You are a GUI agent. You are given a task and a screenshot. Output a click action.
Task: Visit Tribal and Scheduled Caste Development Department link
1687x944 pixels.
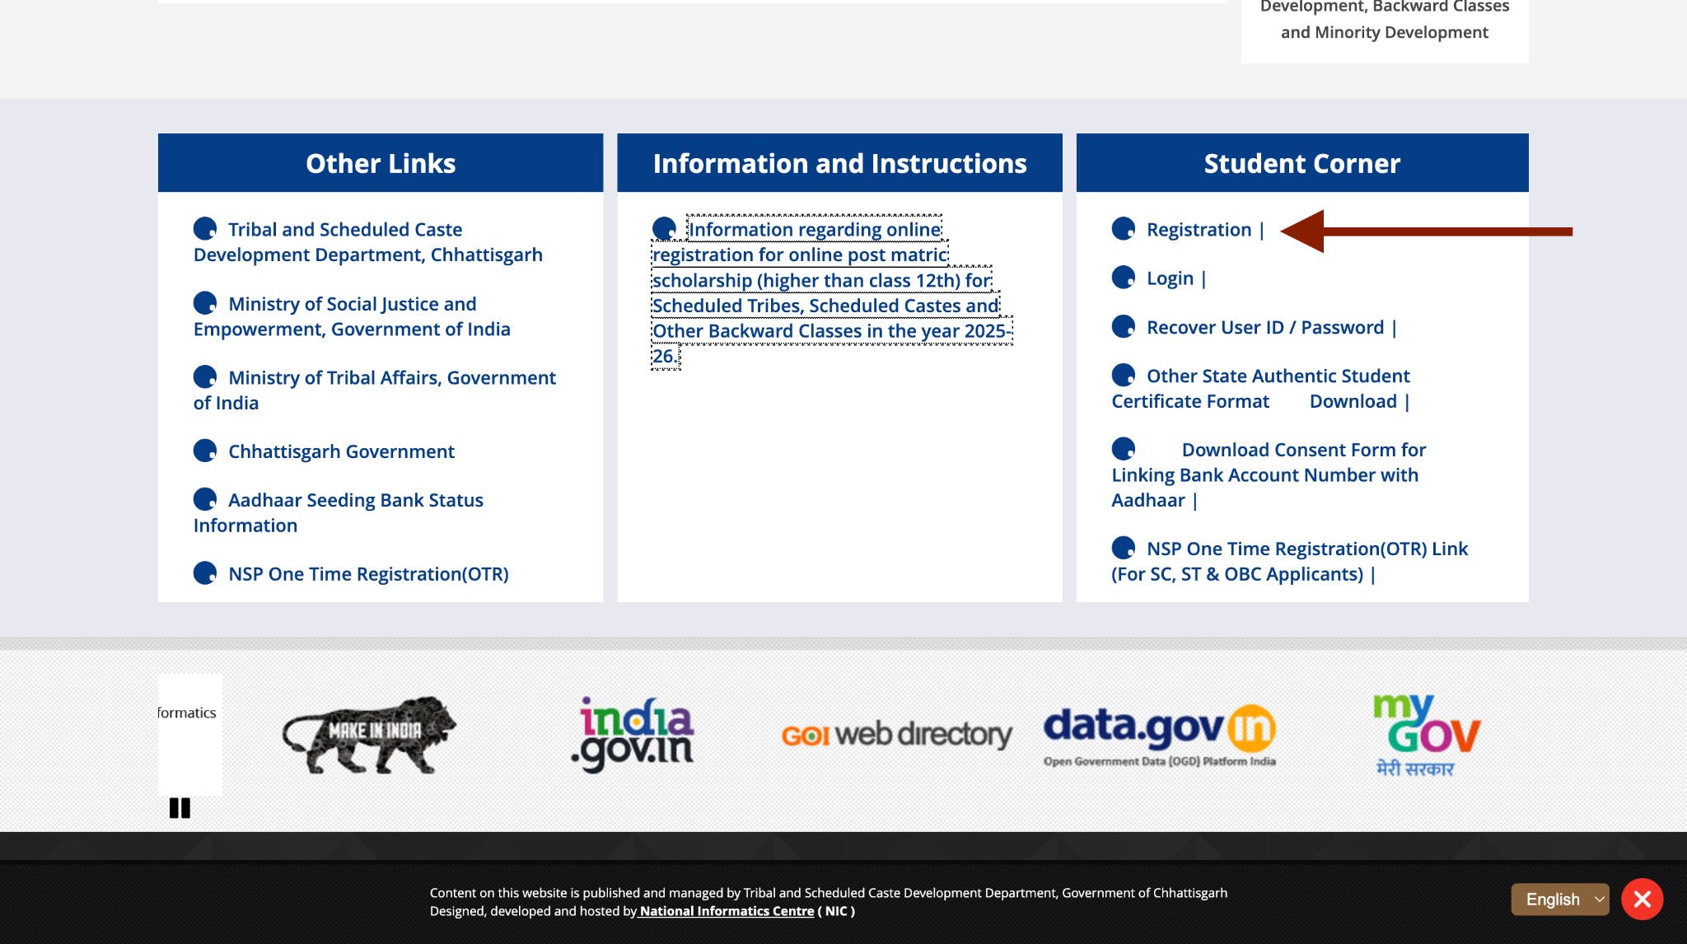click(x=368, y=242)
